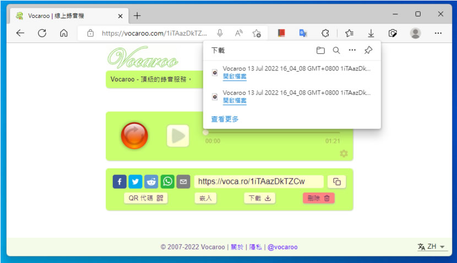Image resolution: width=457 pixels, height=263 pixels.
Task: Open downloads folder from the panel
Action: coord(320,51)
